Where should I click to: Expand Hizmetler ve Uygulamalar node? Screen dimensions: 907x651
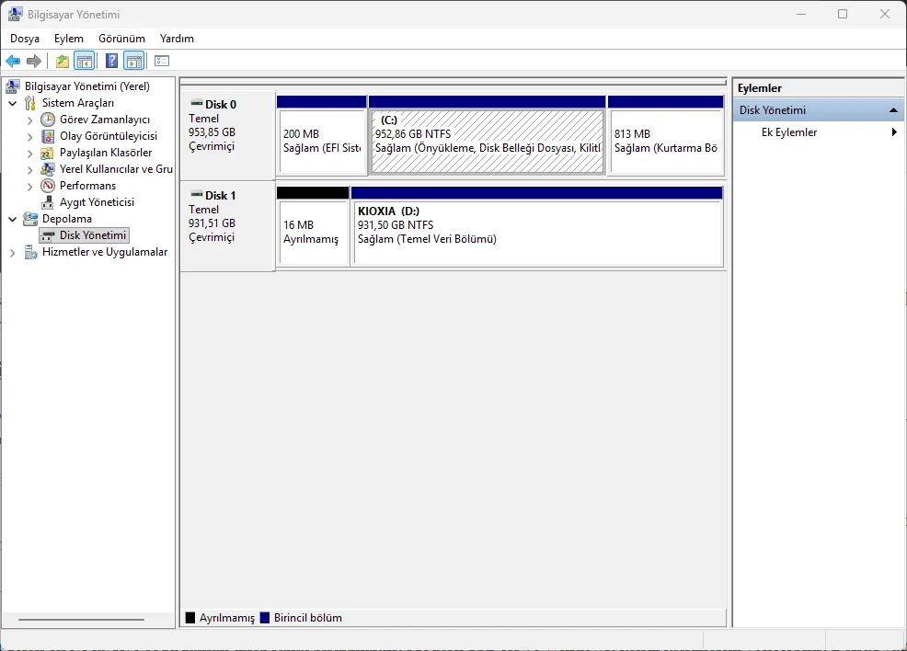coord(13,253)
